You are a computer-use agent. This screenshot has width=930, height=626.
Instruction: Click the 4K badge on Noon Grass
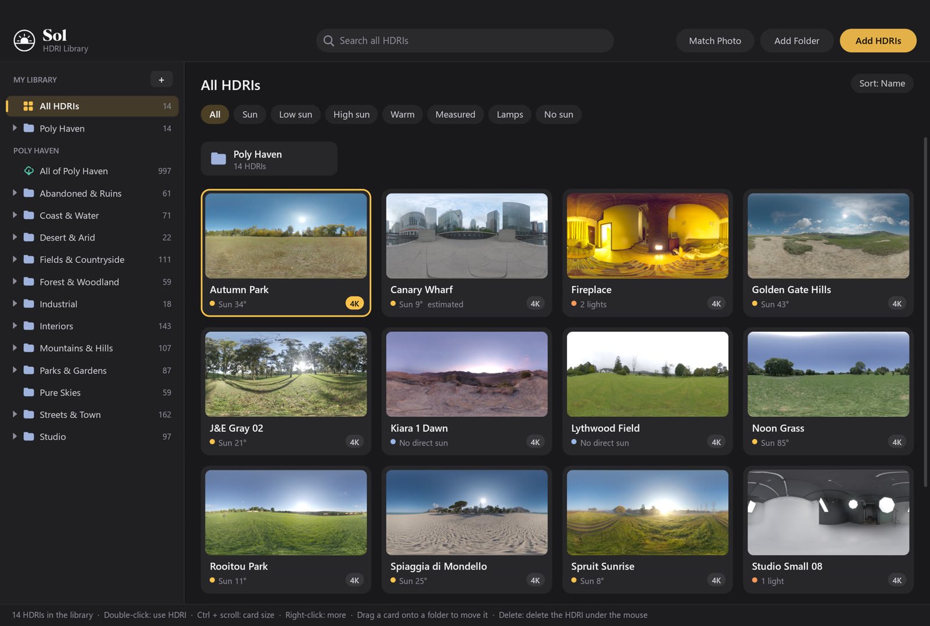coord(897,442)
